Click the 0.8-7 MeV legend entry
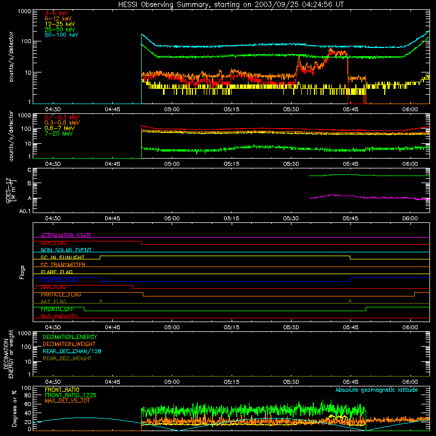This screenshot has height=436, width=436. pos(60,128)
